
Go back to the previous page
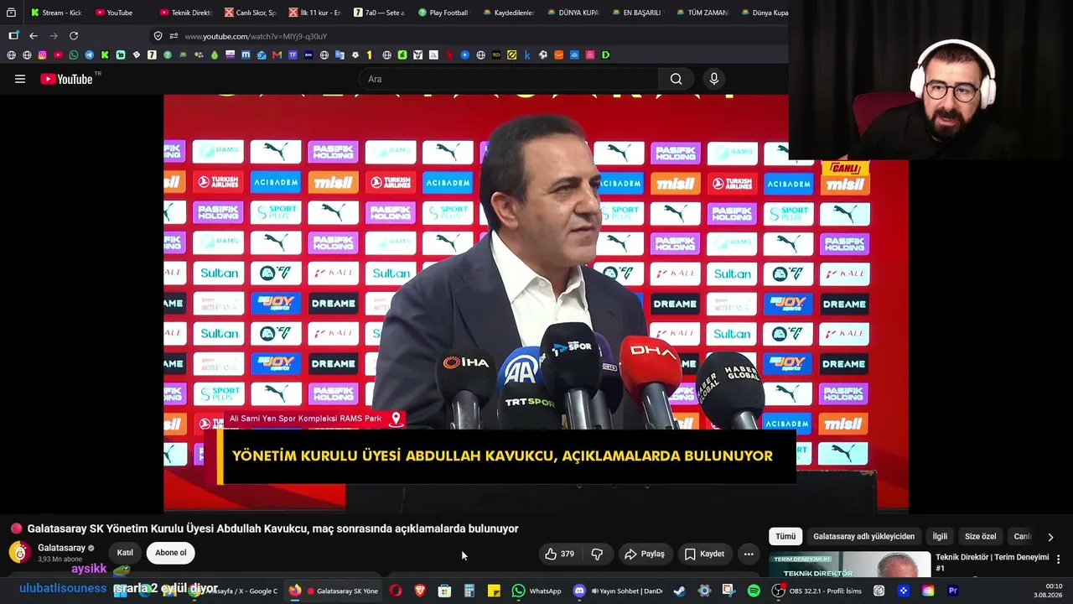coord(34,36)
